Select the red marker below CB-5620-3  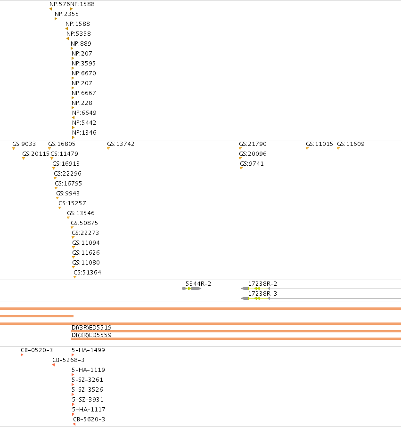tap(74, 424)
